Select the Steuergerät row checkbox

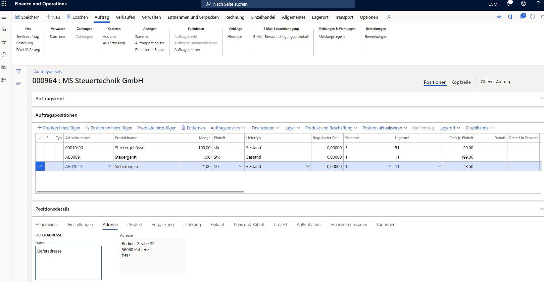click(x=40, y=157)
